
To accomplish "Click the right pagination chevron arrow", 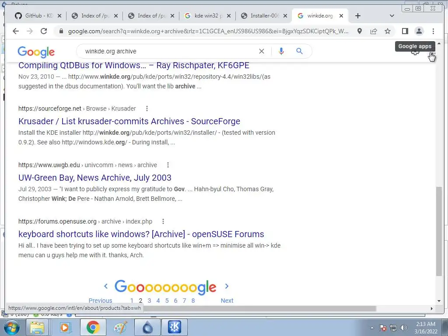I will [x=227, y=286].
